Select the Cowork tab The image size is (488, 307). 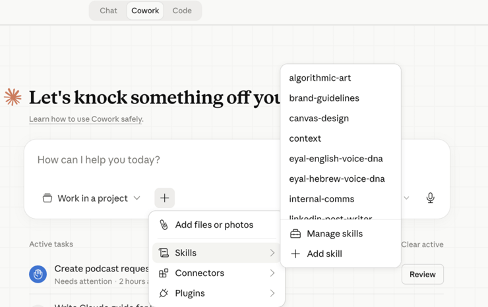coord(145,11)
